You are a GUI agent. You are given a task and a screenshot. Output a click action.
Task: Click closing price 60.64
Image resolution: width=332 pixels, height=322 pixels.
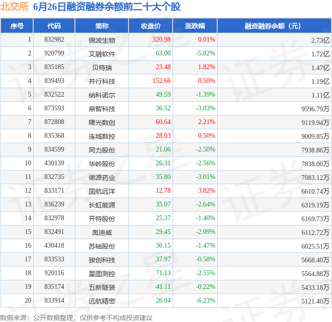pyautogui.click(x=163, y=122)
